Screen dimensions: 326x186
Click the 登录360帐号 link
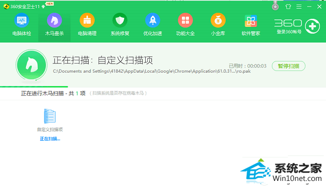pyautogui.click(x=289, y=32)
